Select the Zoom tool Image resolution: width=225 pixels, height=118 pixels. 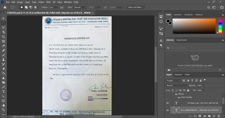(3, 110)
